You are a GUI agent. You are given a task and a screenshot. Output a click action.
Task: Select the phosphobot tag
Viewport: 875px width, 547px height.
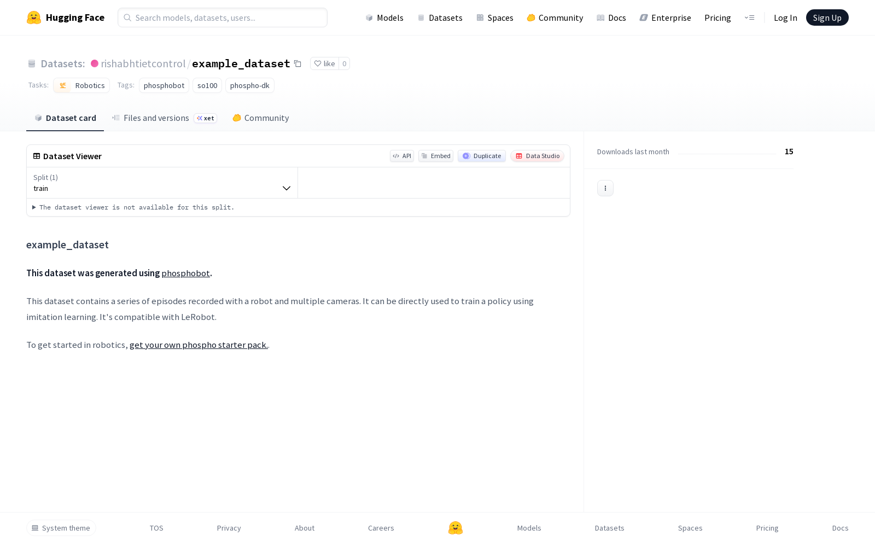[x=164, y=85]
